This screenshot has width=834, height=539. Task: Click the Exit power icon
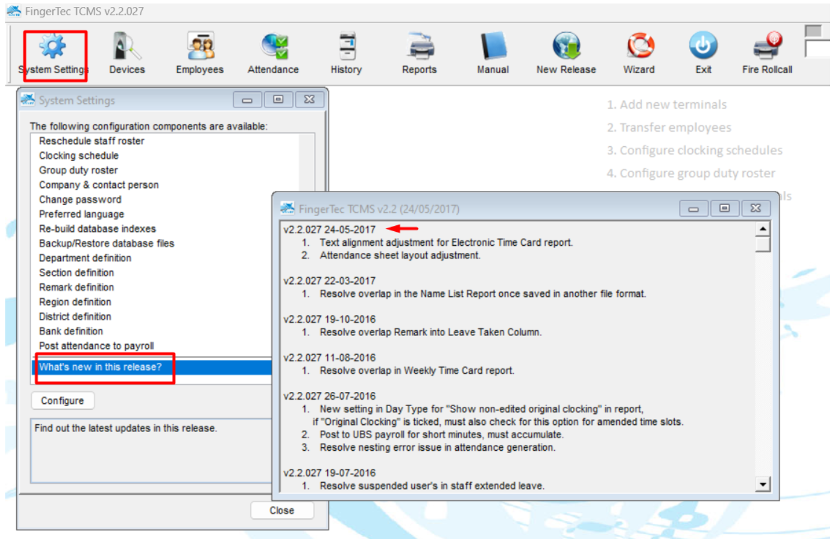click(703, 46)
